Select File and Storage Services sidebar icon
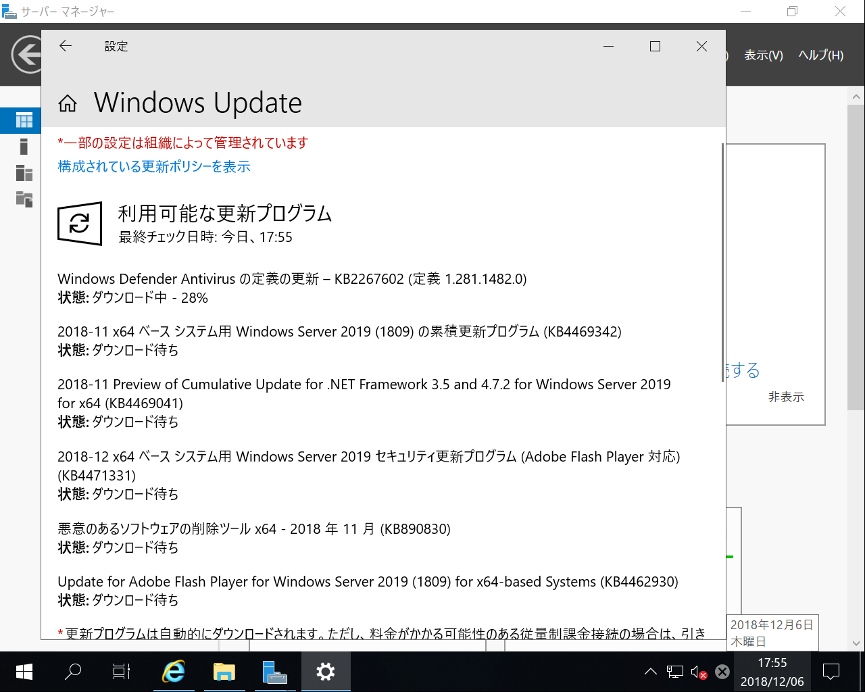The width and height of the screenshot is (865, 692). click(x=24, y=199)
